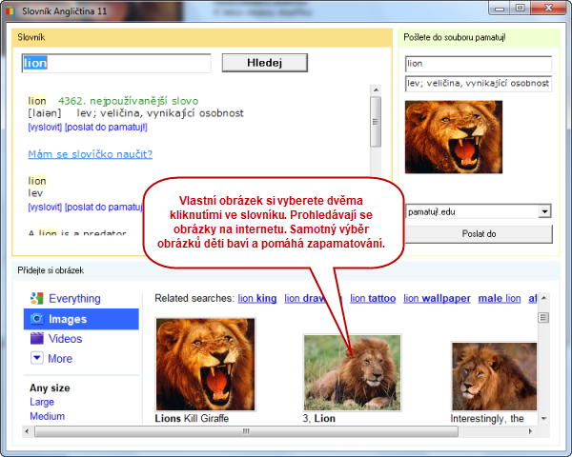
Task: Click the horizontal scrollbar thumb in image browser
Action: coord(246,431)
